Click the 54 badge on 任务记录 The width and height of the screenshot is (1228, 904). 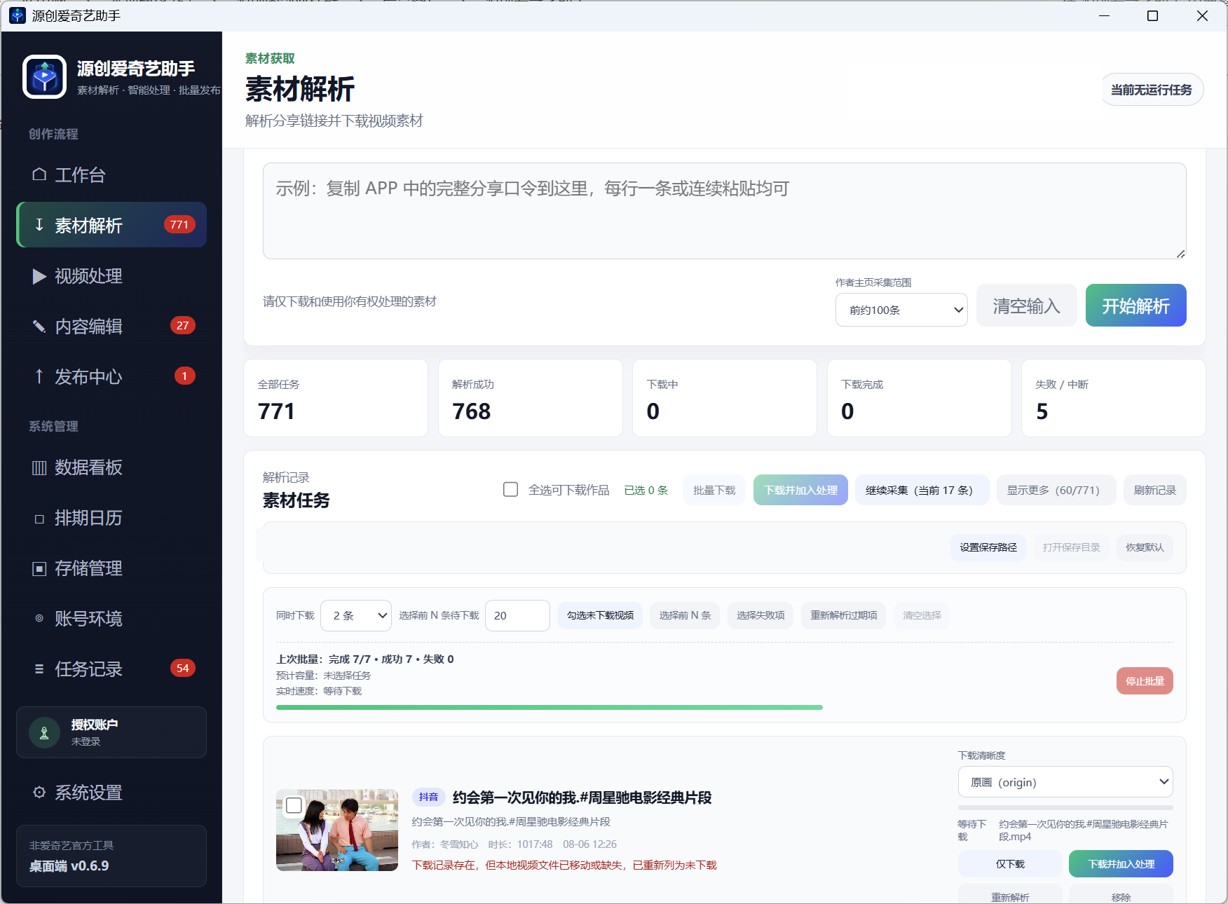[x=182, y=669]
